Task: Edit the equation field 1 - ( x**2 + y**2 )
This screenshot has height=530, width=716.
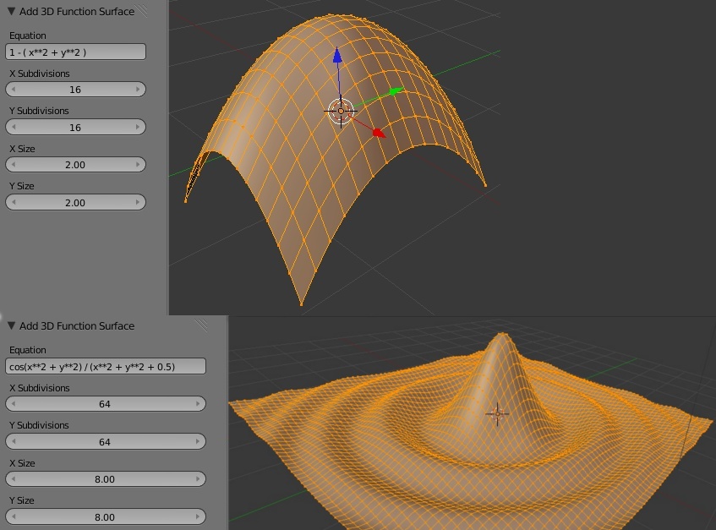Action: pos(76,52)
